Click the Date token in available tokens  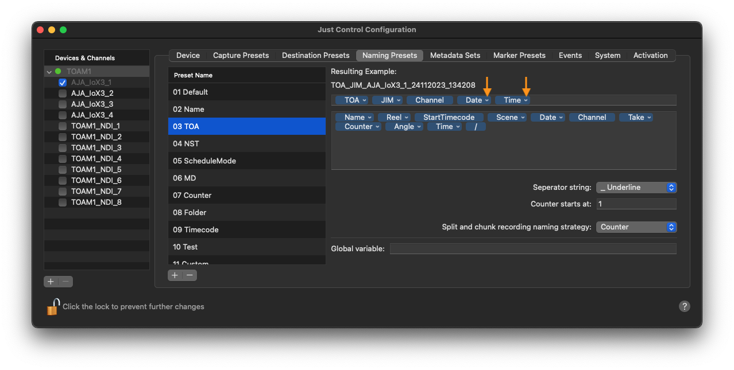tap(548, 118)
